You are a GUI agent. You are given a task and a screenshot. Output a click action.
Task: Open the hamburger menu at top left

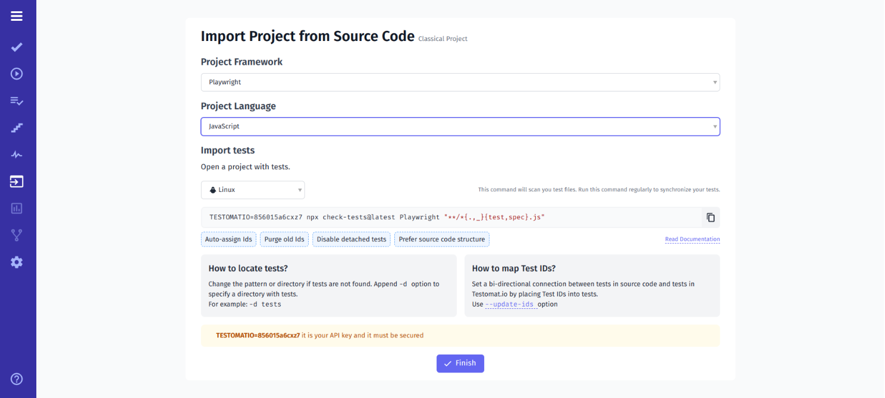click(x=16, y=17)
